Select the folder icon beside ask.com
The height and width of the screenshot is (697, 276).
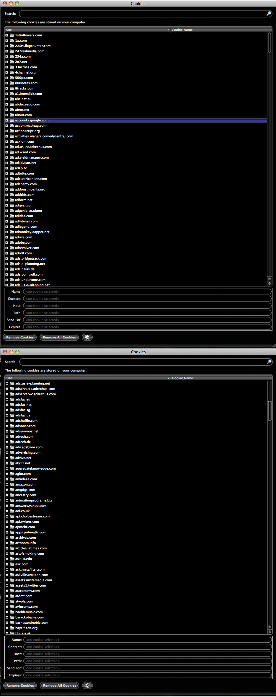pos(12,564)
